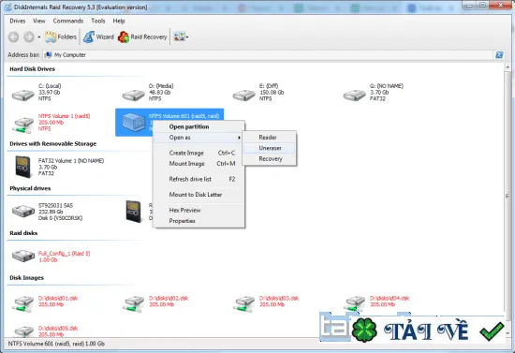Click the 150.08 Gb size text
Viewport: 515px width, 353px height.
pyautogui.click(x=272, y=93)
